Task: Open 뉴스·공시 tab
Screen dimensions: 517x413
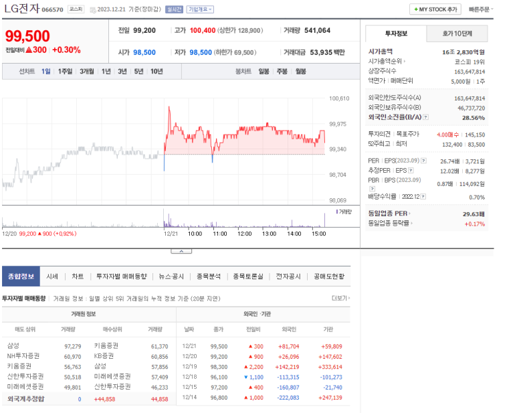Action: (x=171, y=276)
